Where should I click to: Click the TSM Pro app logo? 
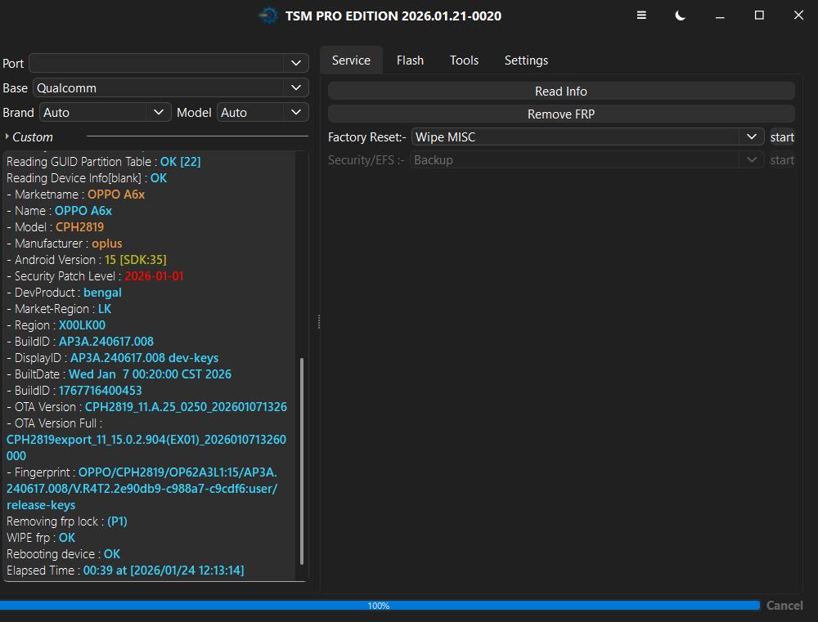point(268,16)
